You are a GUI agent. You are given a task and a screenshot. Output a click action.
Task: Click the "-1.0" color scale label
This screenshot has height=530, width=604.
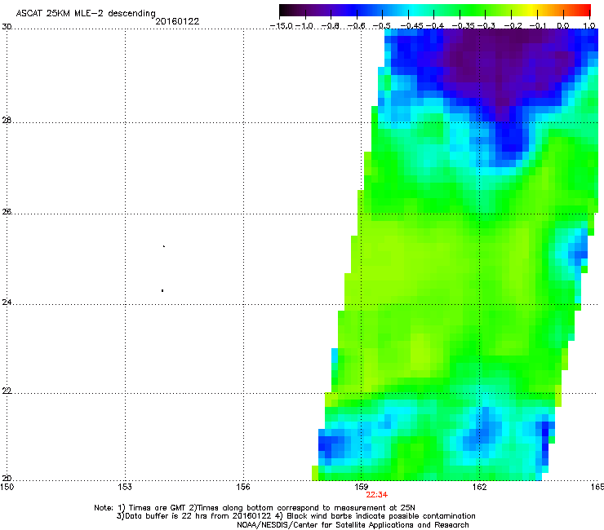tap(305, 26)
